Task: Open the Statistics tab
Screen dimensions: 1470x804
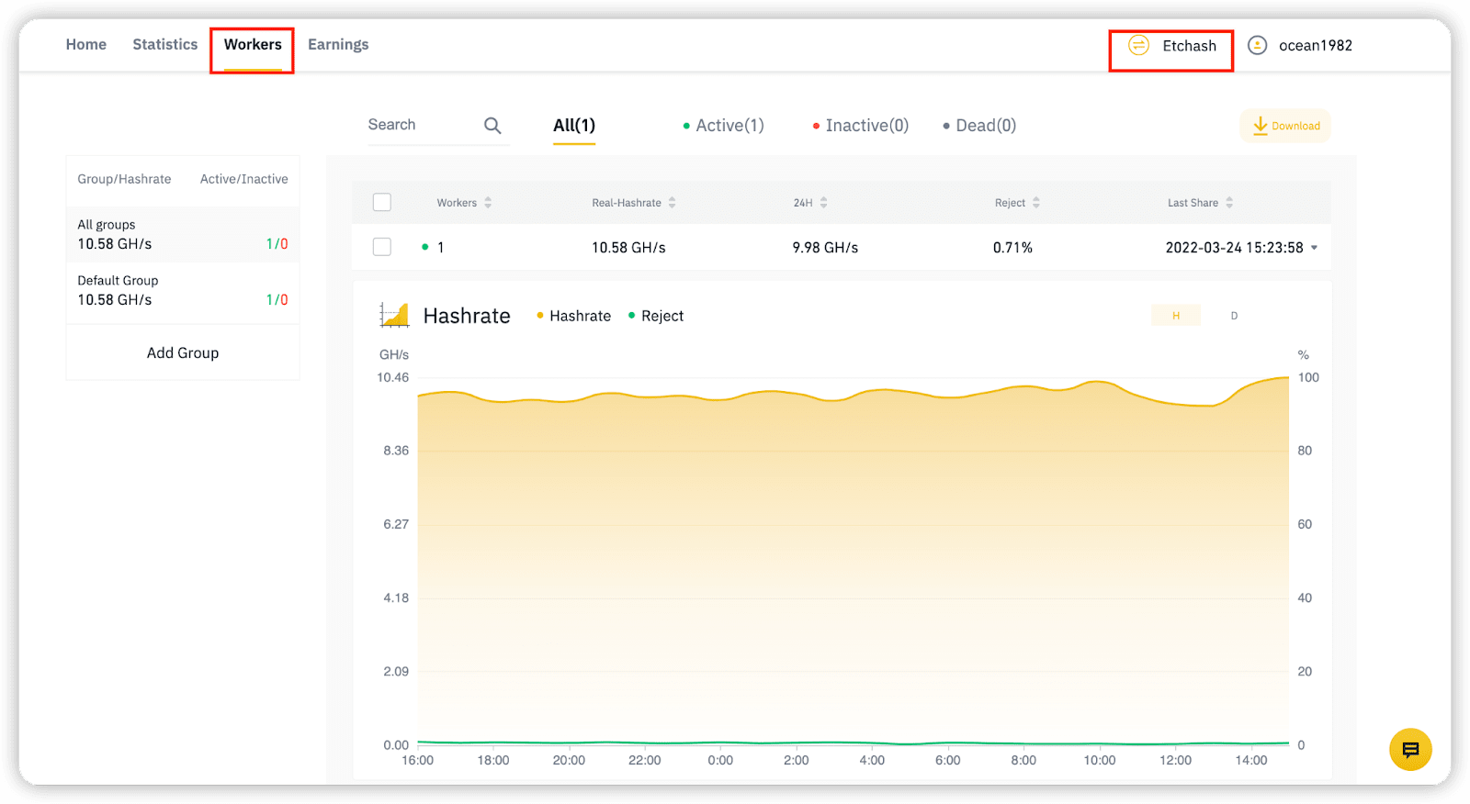Action: tap(165, 44)
